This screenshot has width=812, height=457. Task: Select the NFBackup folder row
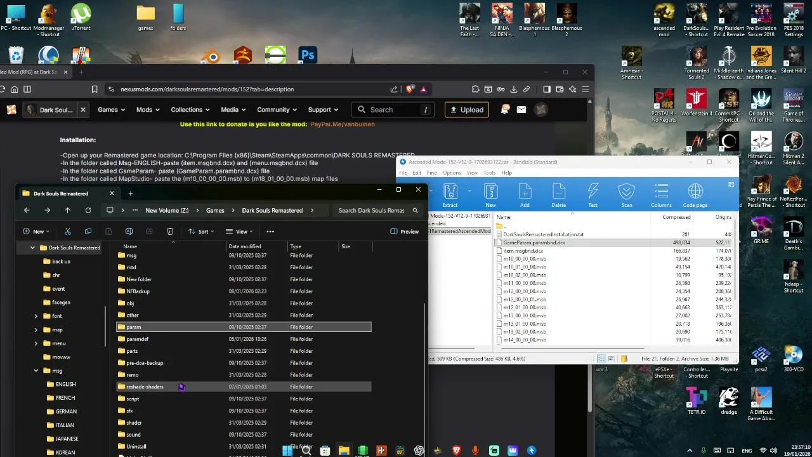[244, 291]
